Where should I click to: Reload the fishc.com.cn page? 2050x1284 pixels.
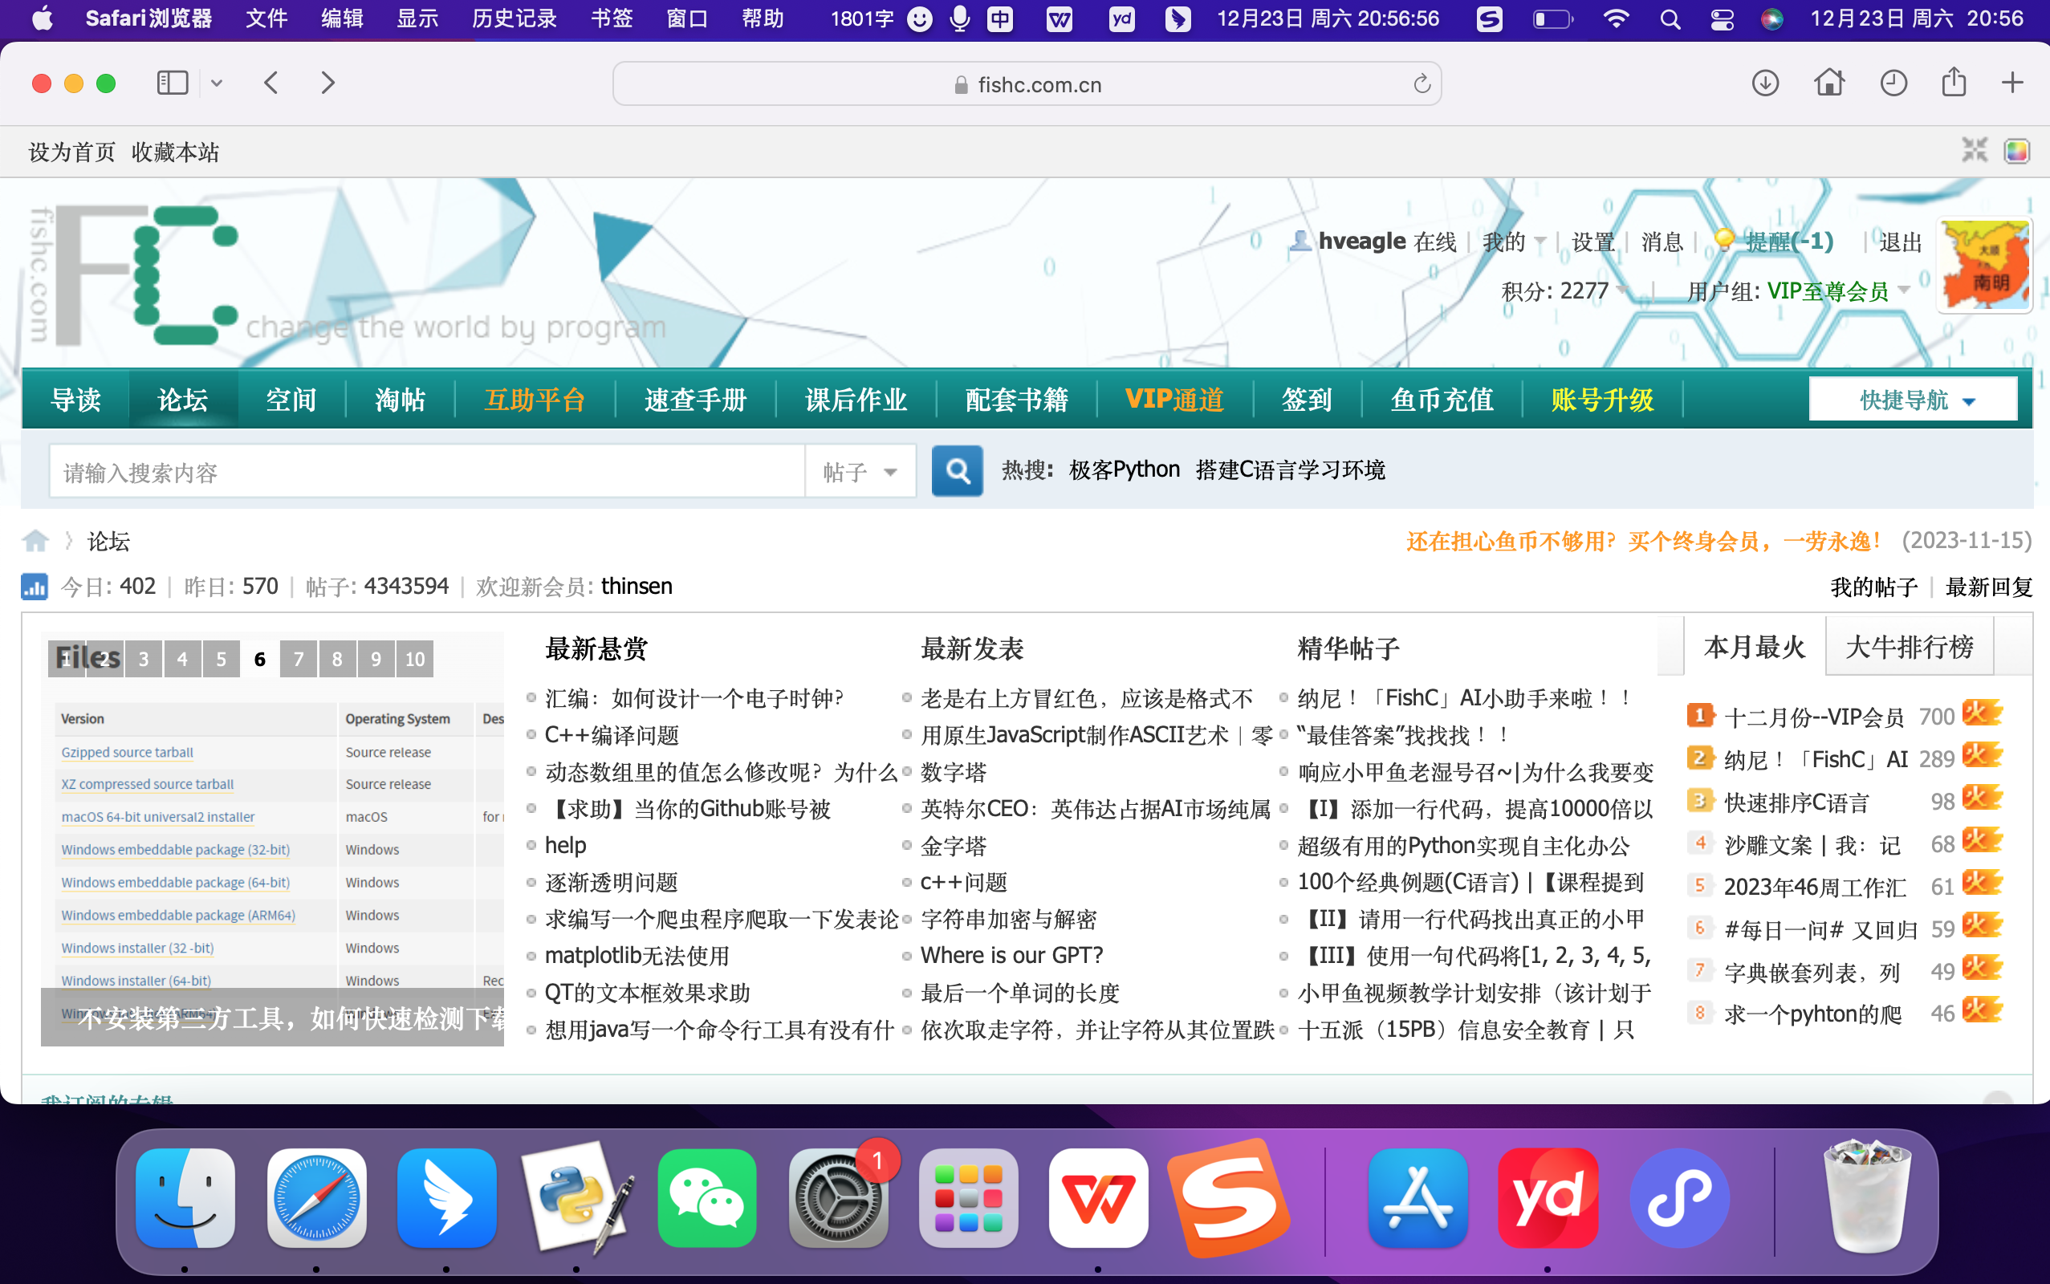click(x=1422, y=84)
